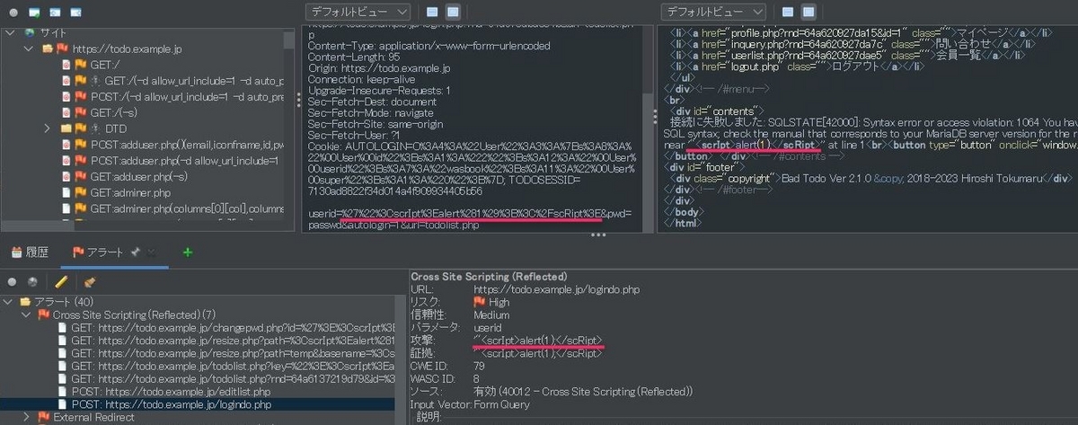
Task: Click the flag icon beside External Redirect
Action: click(44, 417)
